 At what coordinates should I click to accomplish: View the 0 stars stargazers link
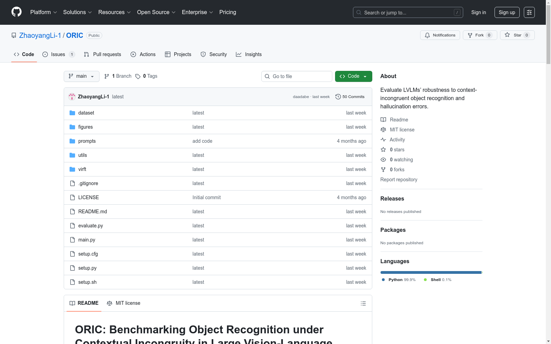(x=393, y=150)
